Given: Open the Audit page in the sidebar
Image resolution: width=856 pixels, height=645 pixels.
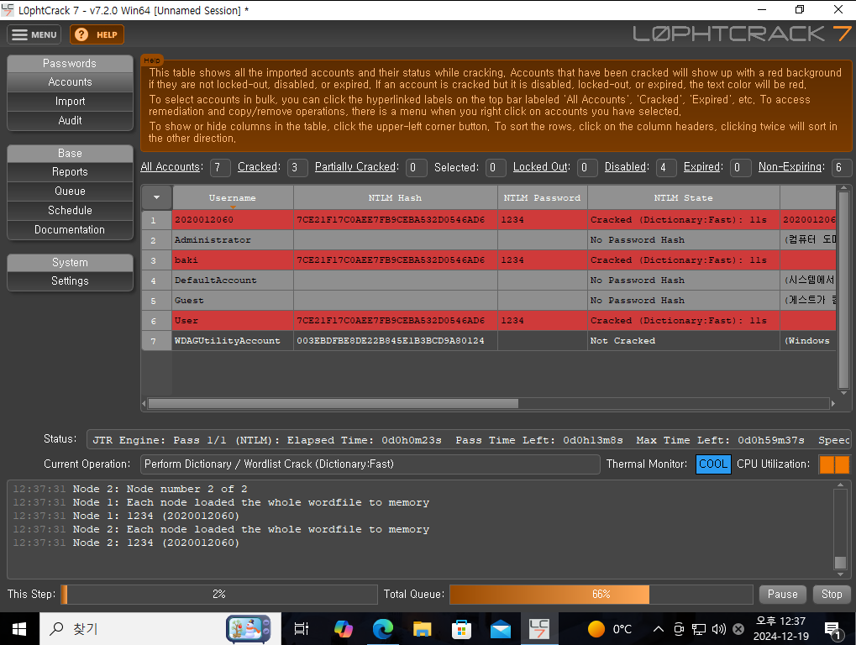Looking at the screenshot, I should point(70,120).
